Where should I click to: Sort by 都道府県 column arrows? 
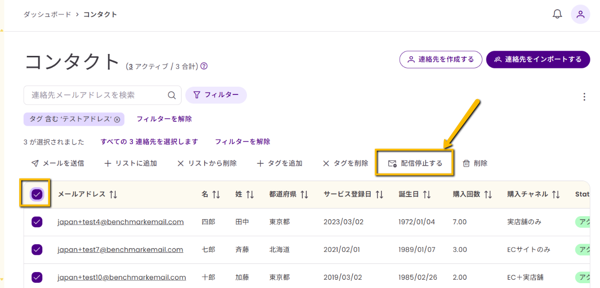point(304,195)
